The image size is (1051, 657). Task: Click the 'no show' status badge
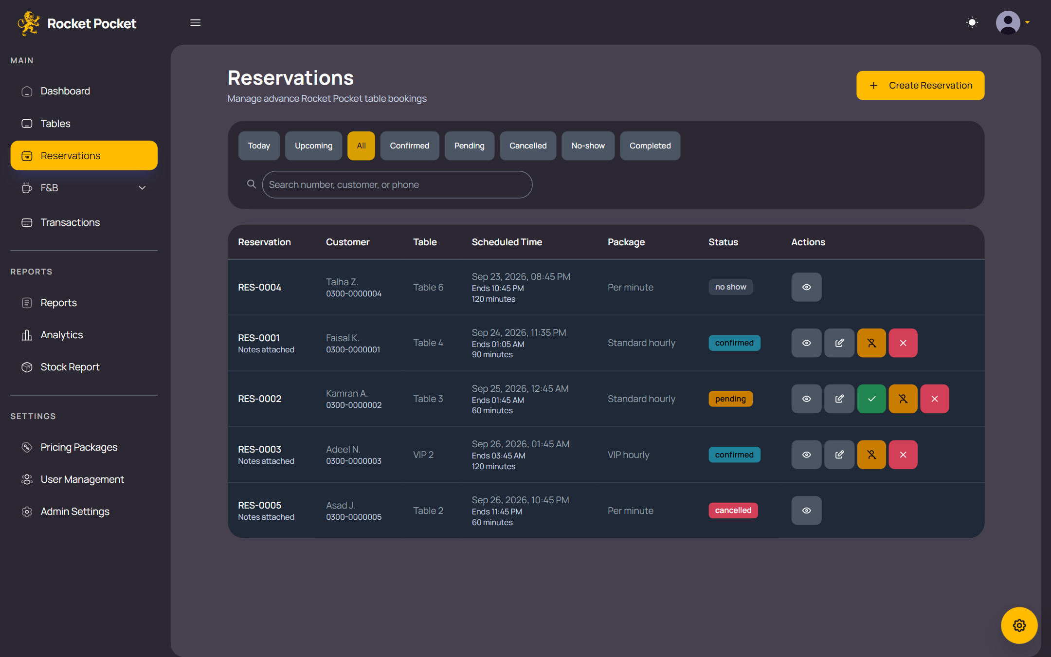click(730, 287)
